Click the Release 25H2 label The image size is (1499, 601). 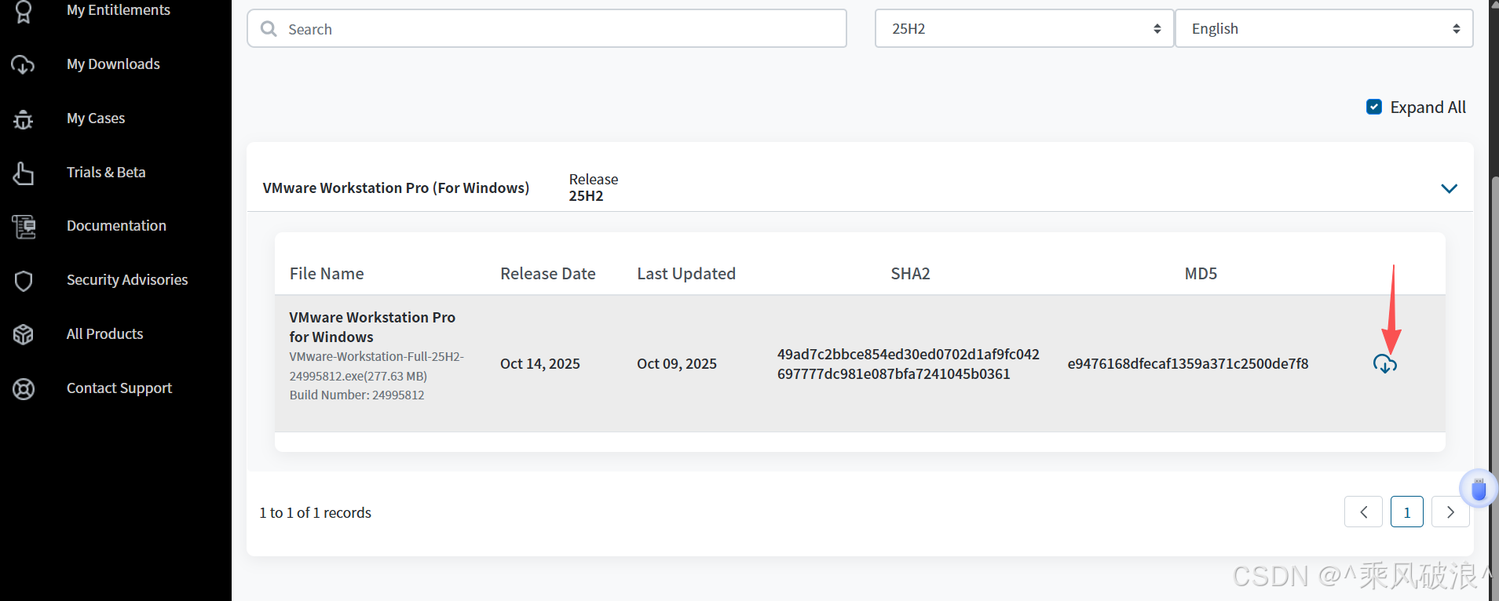pos(594,188)
